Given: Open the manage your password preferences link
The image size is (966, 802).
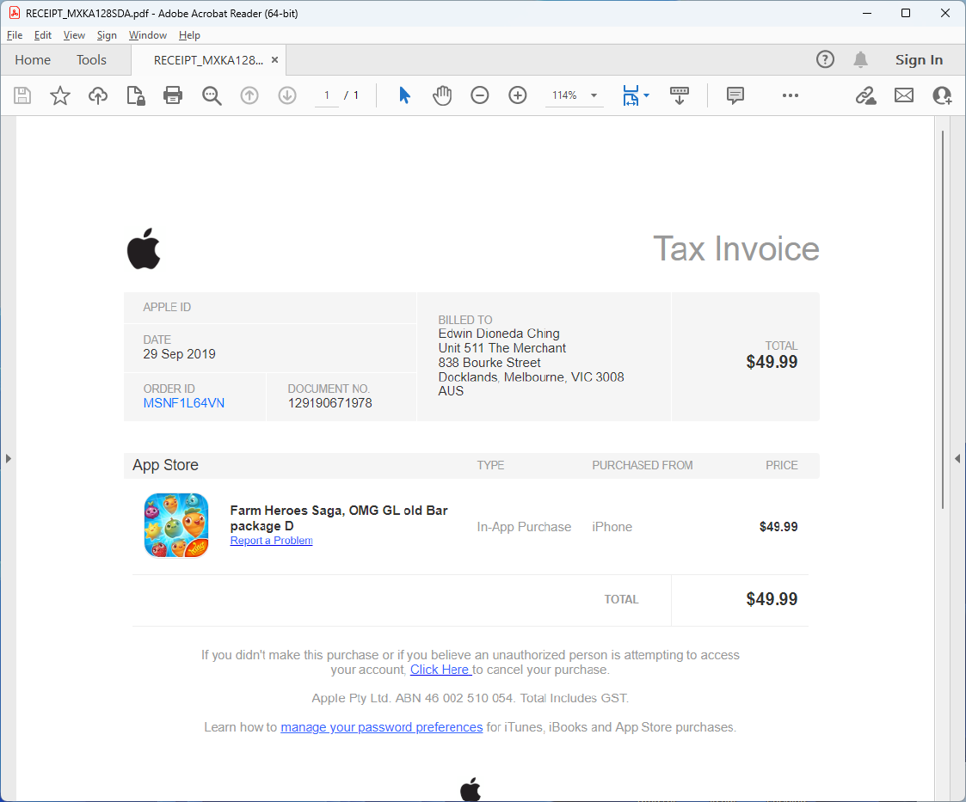Looking at the screenshot, I should (x=381, y=727).
